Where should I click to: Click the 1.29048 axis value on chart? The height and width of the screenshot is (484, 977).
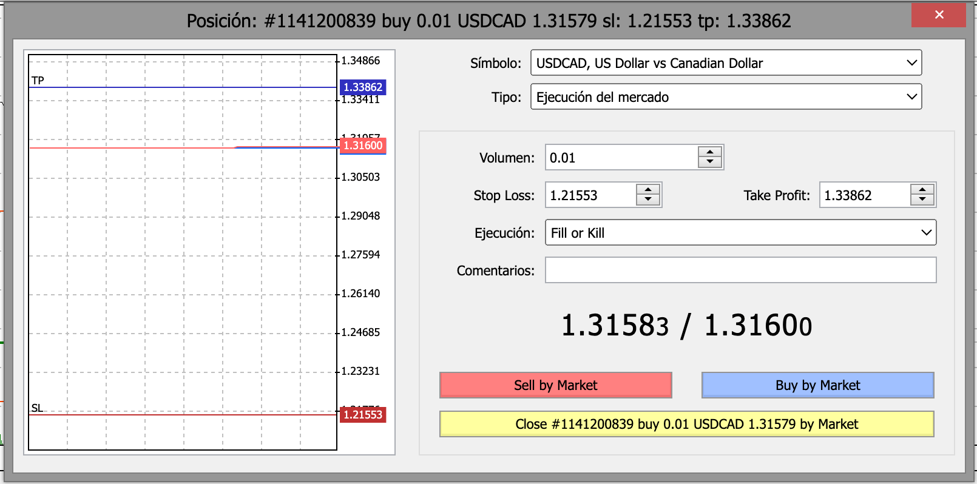coord(360,216)
